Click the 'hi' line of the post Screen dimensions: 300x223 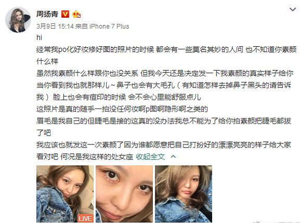[x=39, y=37]
